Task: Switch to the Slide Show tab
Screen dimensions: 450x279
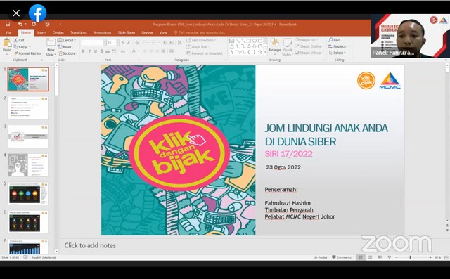Action: click(127, 33)
